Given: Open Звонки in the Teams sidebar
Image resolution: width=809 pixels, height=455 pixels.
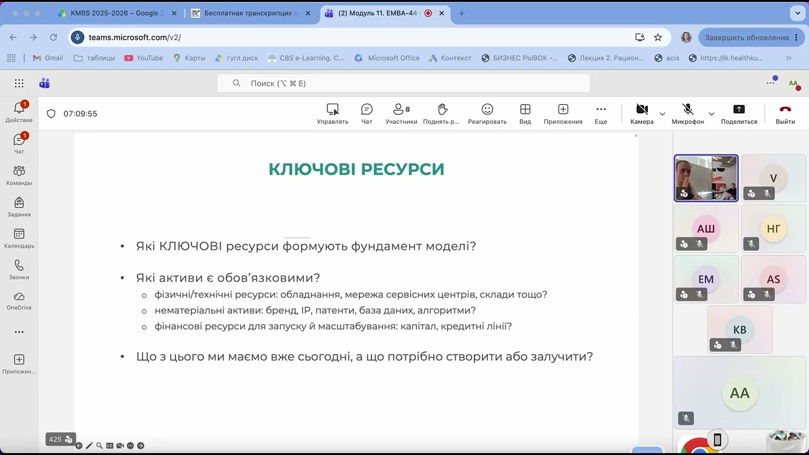Looking at the screenshot, I should coord(19,270).
